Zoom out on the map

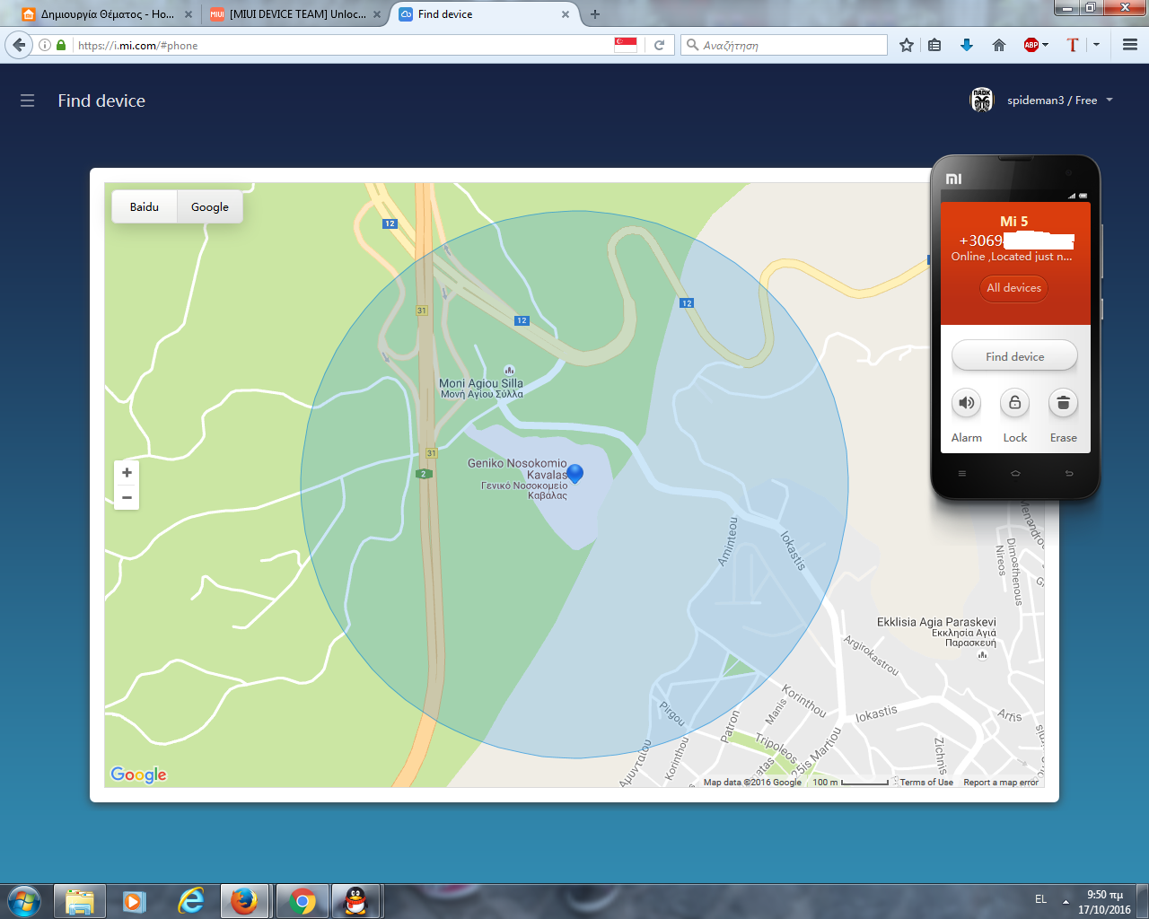[127, 497]
